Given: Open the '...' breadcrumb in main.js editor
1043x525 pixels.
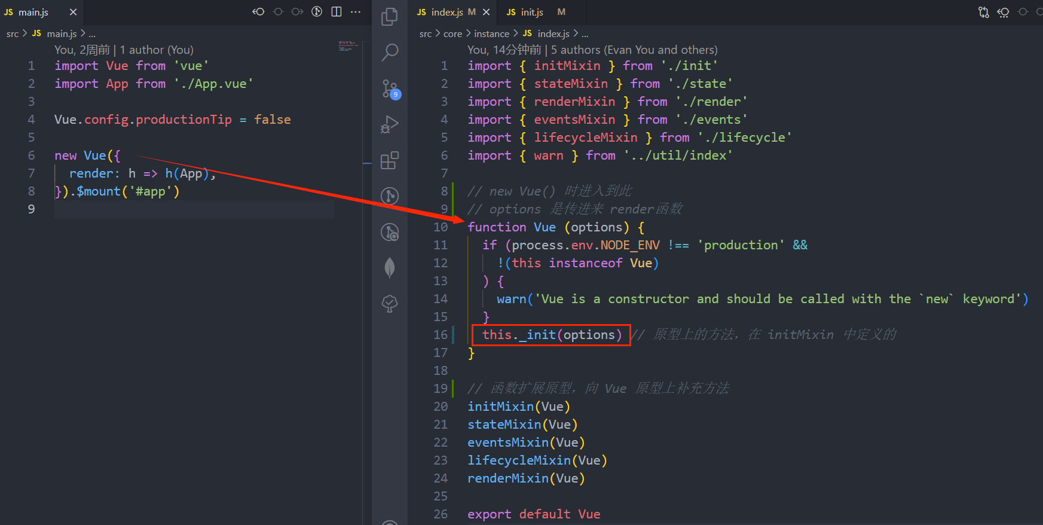Looking at the screenshot, I should (92, 34).
